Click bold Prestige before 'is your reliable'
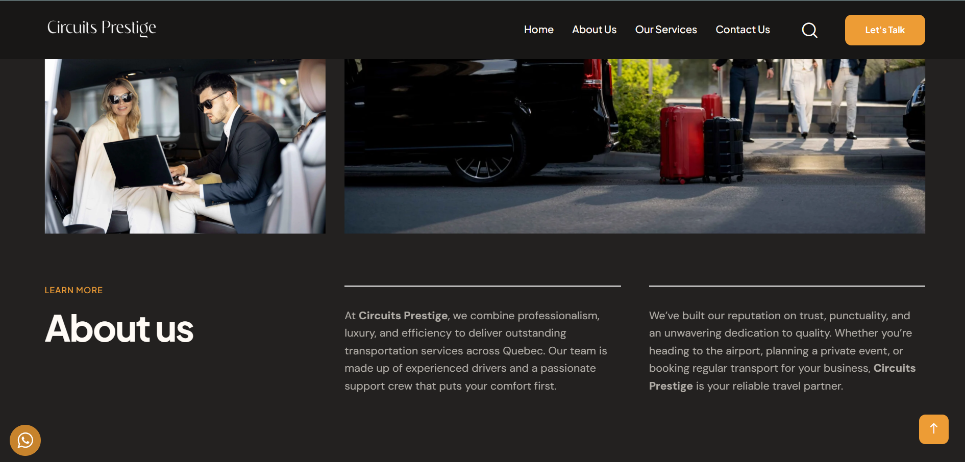 click(x=671, y=386)
